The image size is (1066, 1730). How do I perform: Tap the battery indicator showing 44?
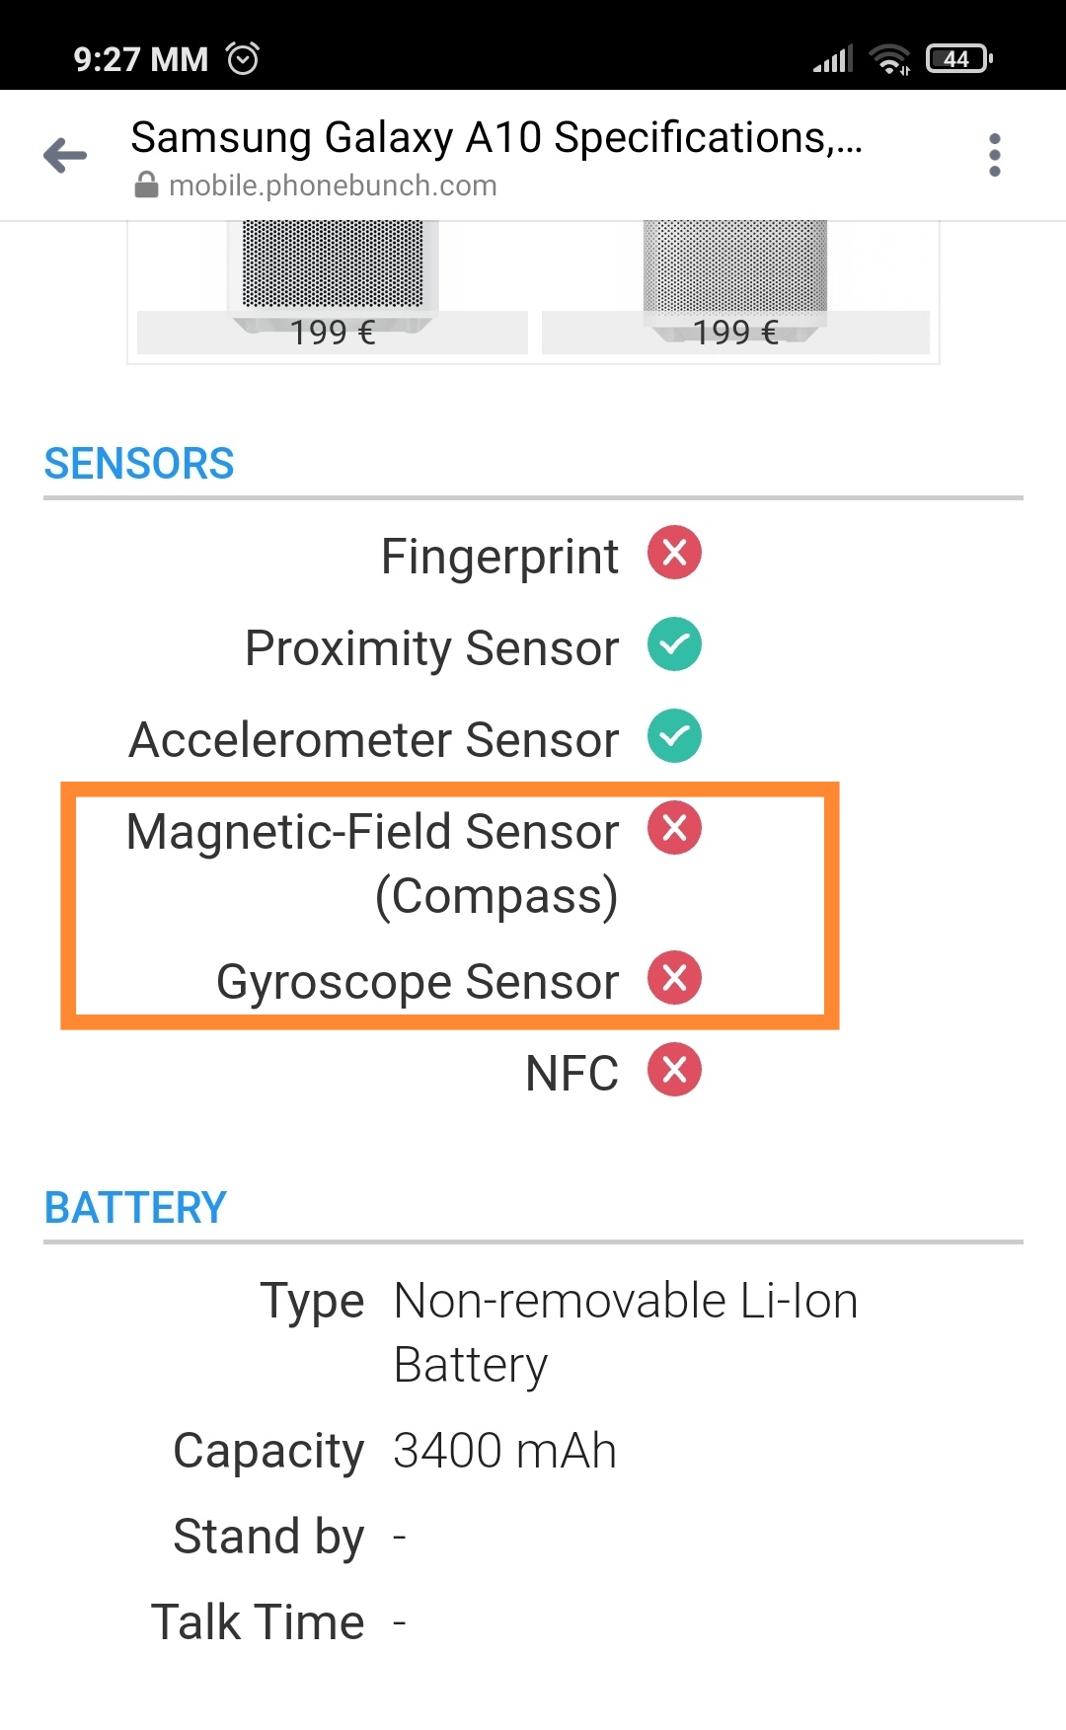(958, 59)
